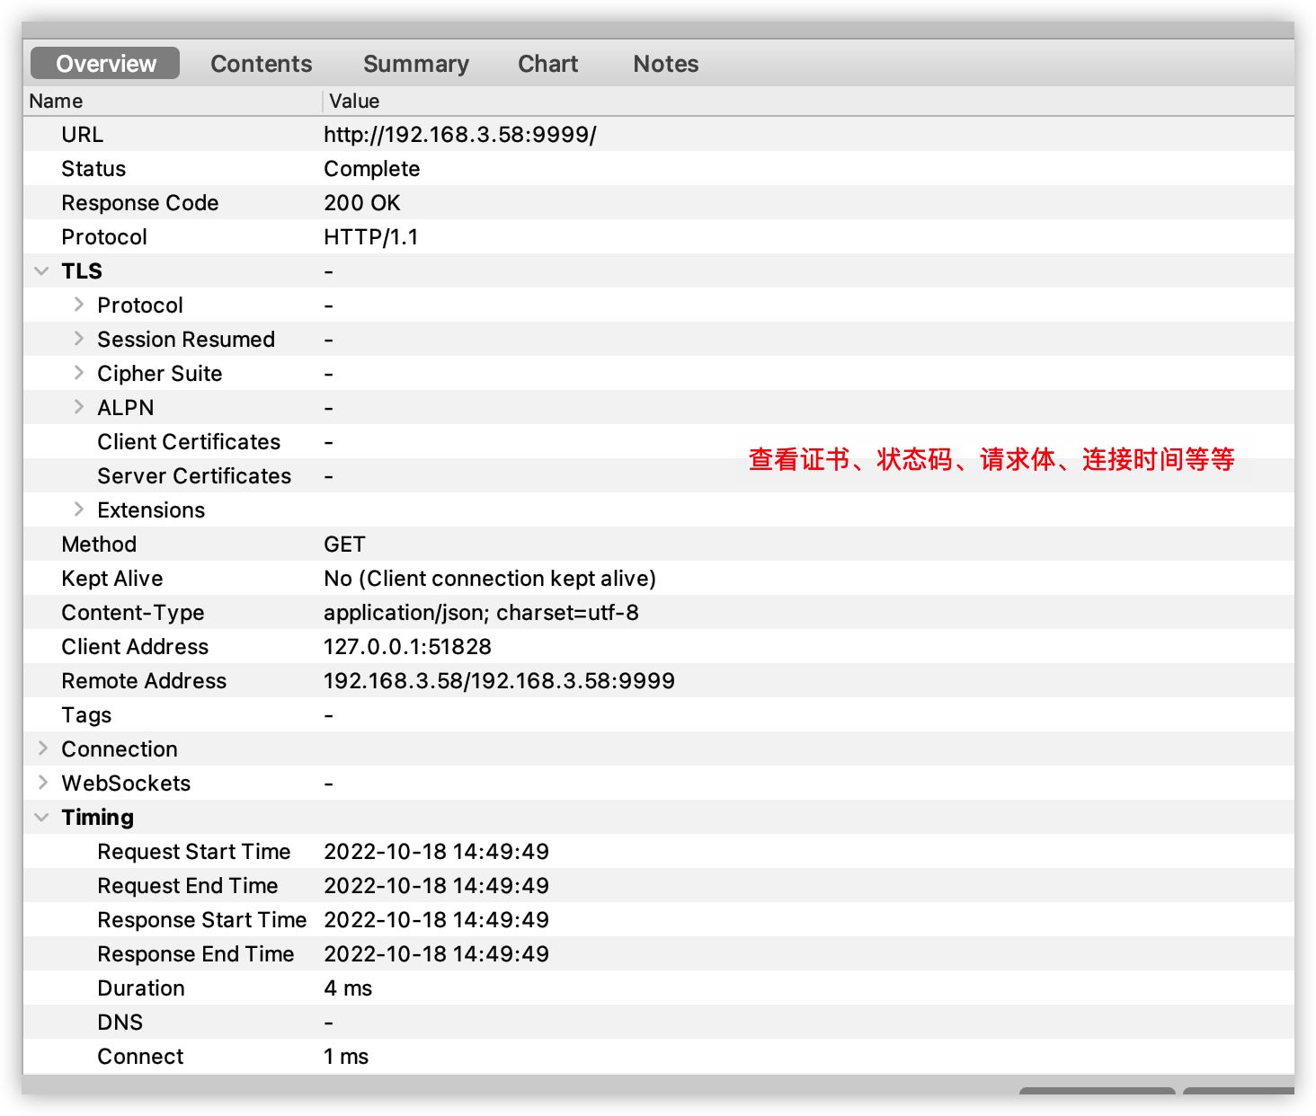1316x1116 pixels.
Task: Click the 4 ms duration value
Action: tap(348, 988)
